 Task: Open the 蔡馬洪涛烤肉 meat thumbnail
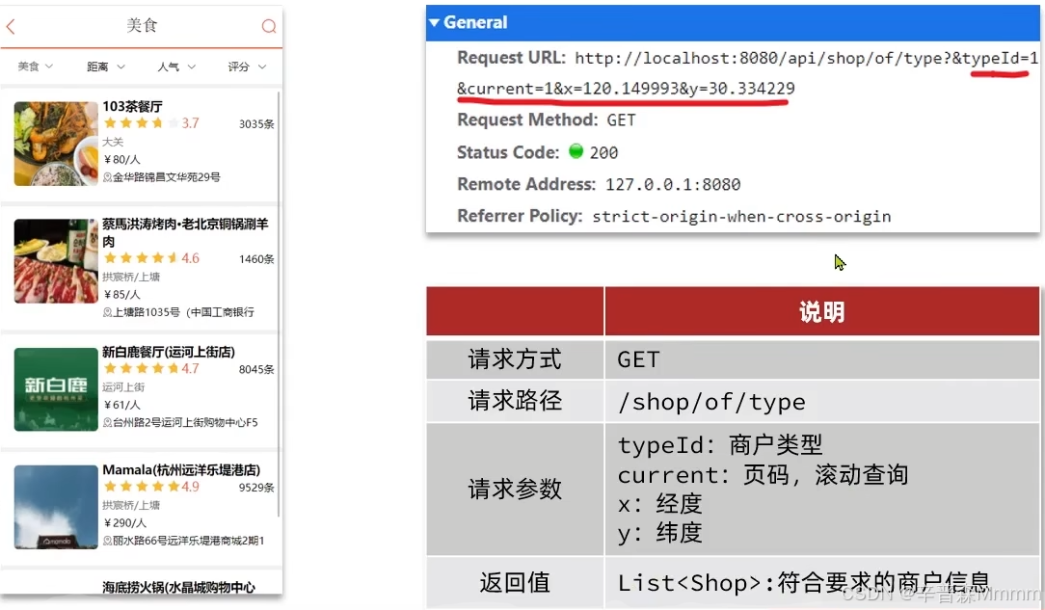coord(56,261)
